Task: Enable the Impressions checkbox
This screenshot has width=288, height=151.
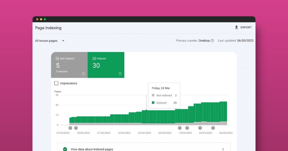Action: (x=56, y=83)
